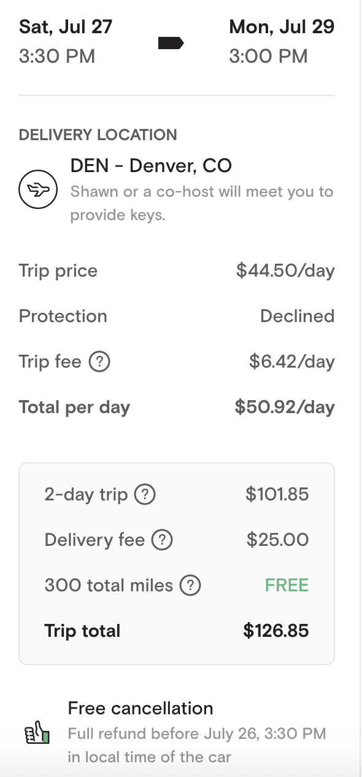
Task: Open the Delivery fee info icon
Action: [162, 540]
